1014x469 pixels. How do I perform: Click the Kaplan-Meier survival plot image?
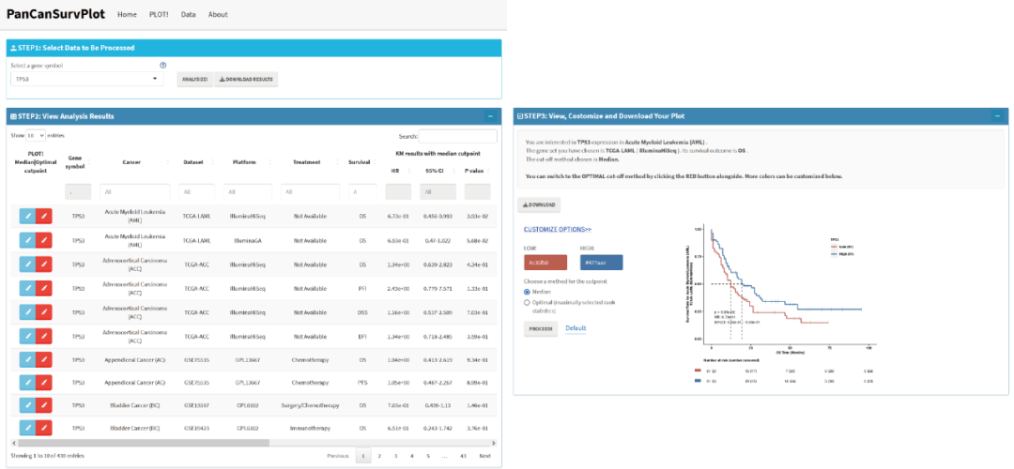pos(779,306)
